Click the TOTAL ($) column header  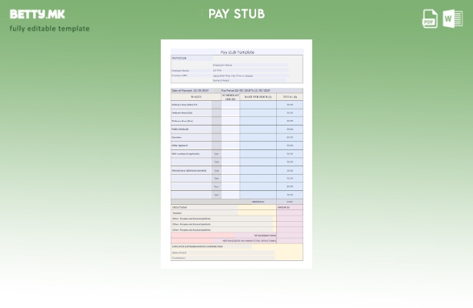(x=289, y=97)
